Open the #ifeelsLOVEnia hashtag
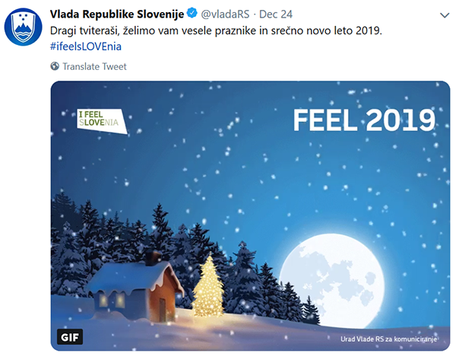 pyautogui.click(x=86, y=46)
